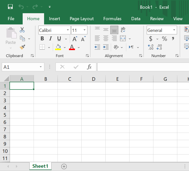Toggle Underline formatting

[x=59, y=39]
